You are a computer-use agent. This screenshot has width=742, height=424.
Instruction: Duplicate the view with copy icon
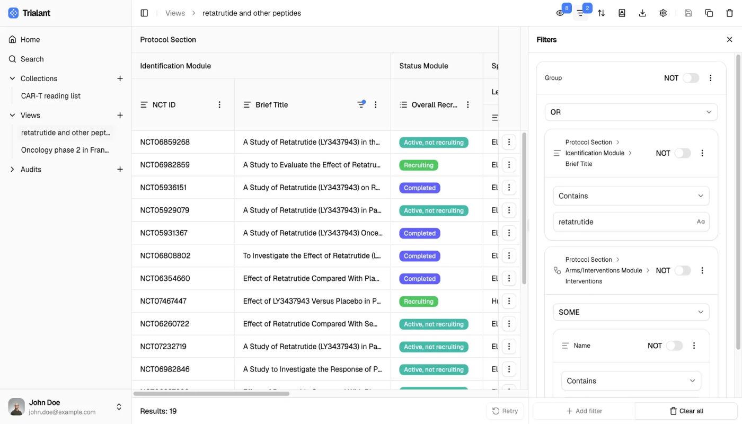tap(709, 13)
